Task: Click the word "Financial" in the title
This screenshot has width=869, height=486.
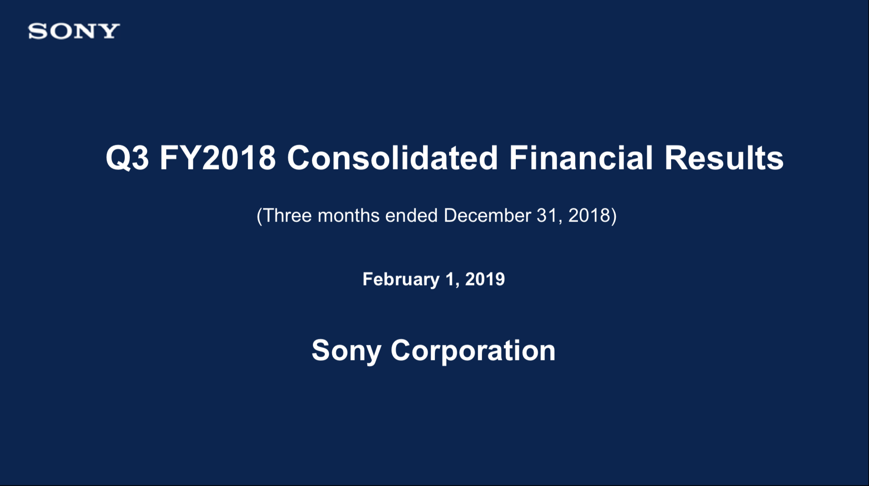Action: (581, 158)
